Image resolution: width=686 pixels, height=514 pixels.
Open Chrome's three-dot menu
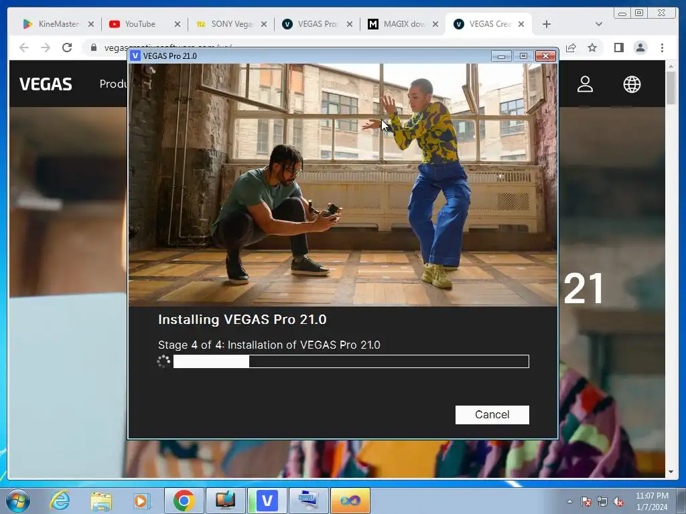click(662, 48)
